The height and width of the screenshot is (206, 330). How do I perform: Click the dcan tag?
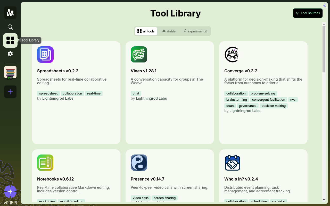[x=230, y=106]
